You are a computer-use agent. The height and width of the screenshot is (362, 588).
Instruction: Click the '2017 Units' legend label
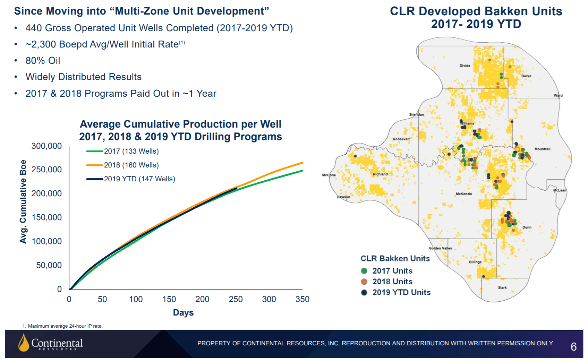[x=392, y=271]
